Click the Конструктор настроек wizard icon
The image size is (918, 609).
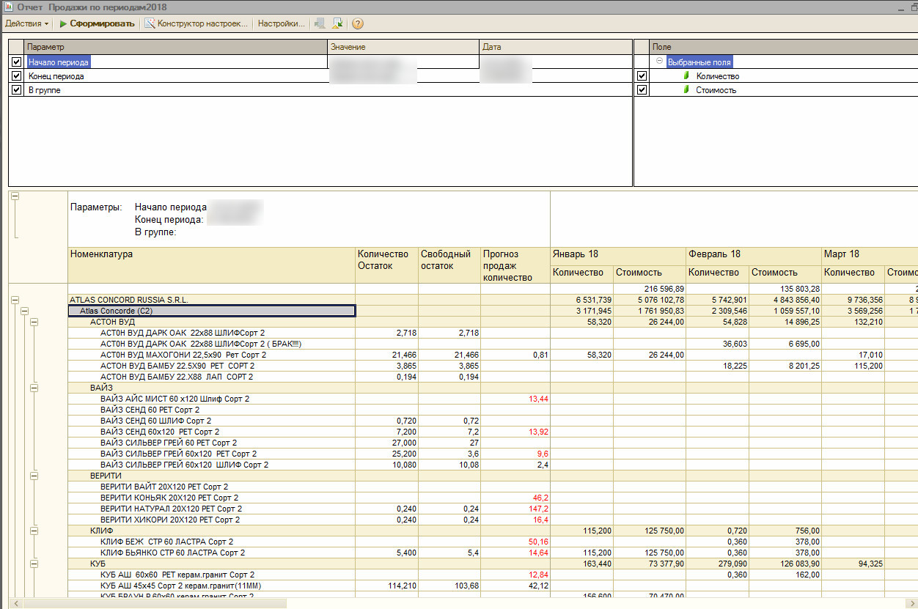tap(150, 23)
